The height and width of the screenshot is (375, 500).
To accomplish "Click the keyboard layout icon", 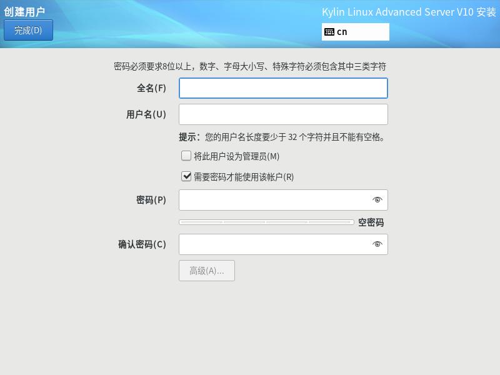I will pos(331,31).
